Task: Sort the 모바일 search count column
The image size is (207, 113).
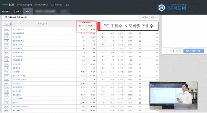Action: pyautogui.click(x=95, y=26)
